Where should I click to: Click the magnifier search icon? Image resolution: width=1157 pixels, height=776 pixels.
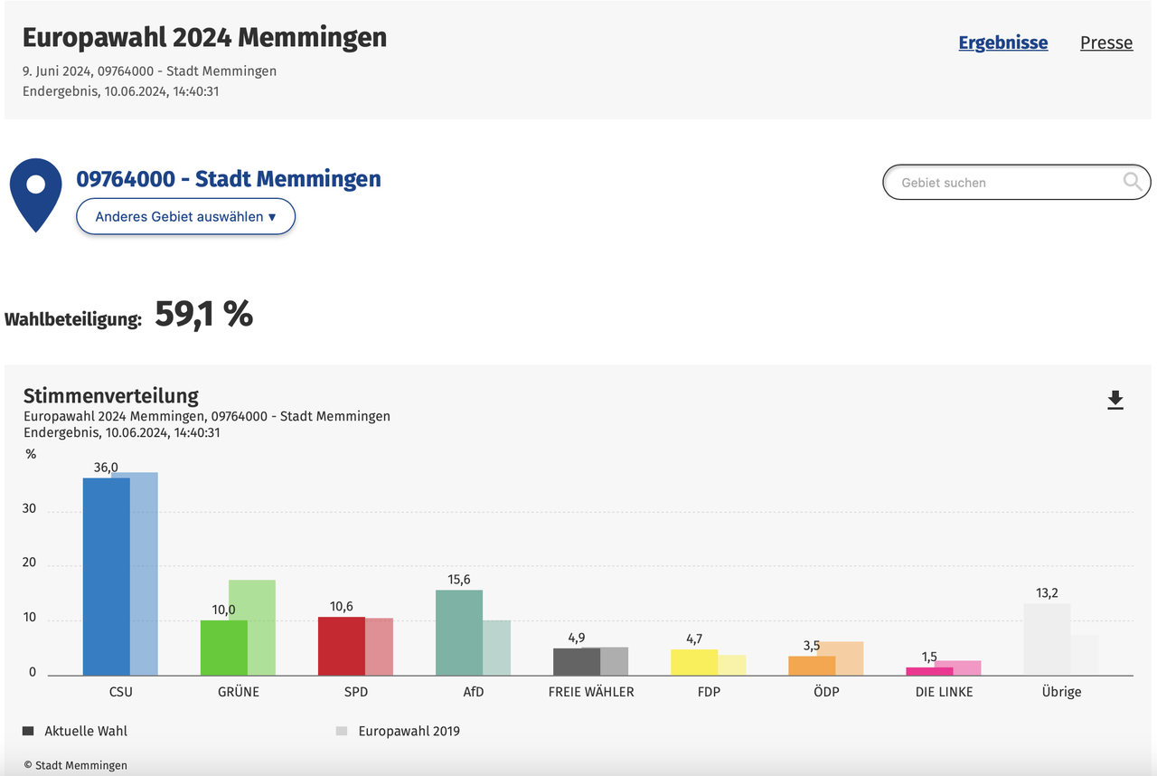click(1133, 182)
